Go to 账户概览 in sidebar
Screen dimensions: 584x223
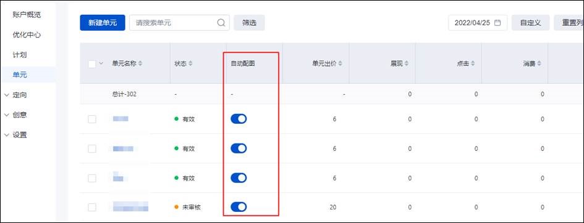[27, 15]
